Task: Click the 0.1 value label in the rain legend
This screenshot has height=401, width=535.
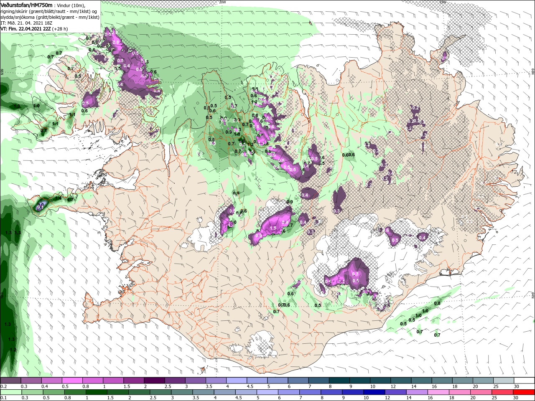Action: click(3, 398)
